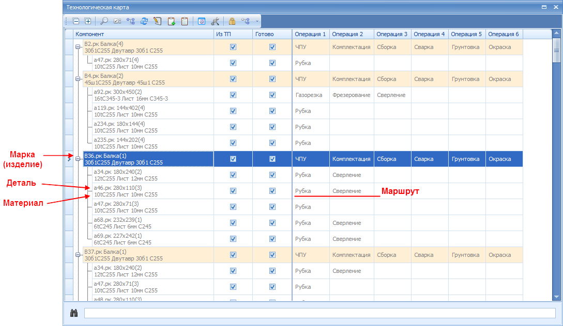Click the clipboard with green plus icon
563x326 pixels.
point(171,21)
